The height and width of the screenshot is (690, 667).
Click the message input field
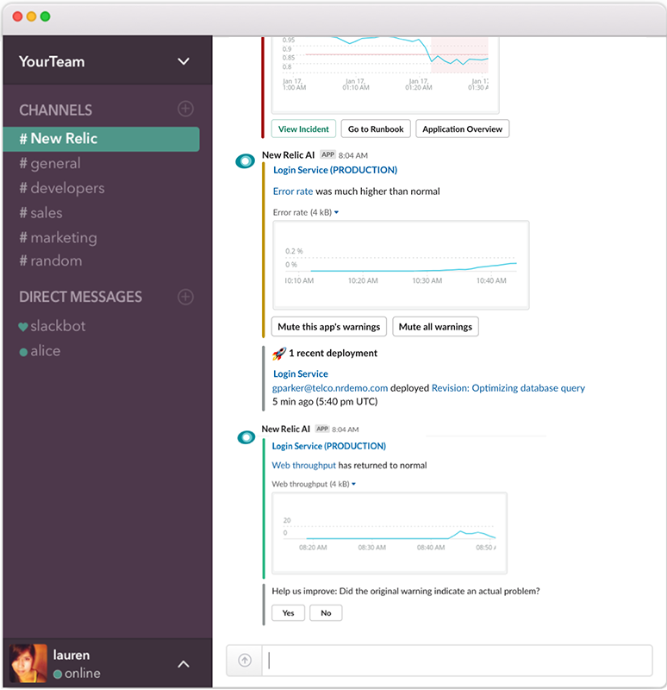tap(457, 660)
